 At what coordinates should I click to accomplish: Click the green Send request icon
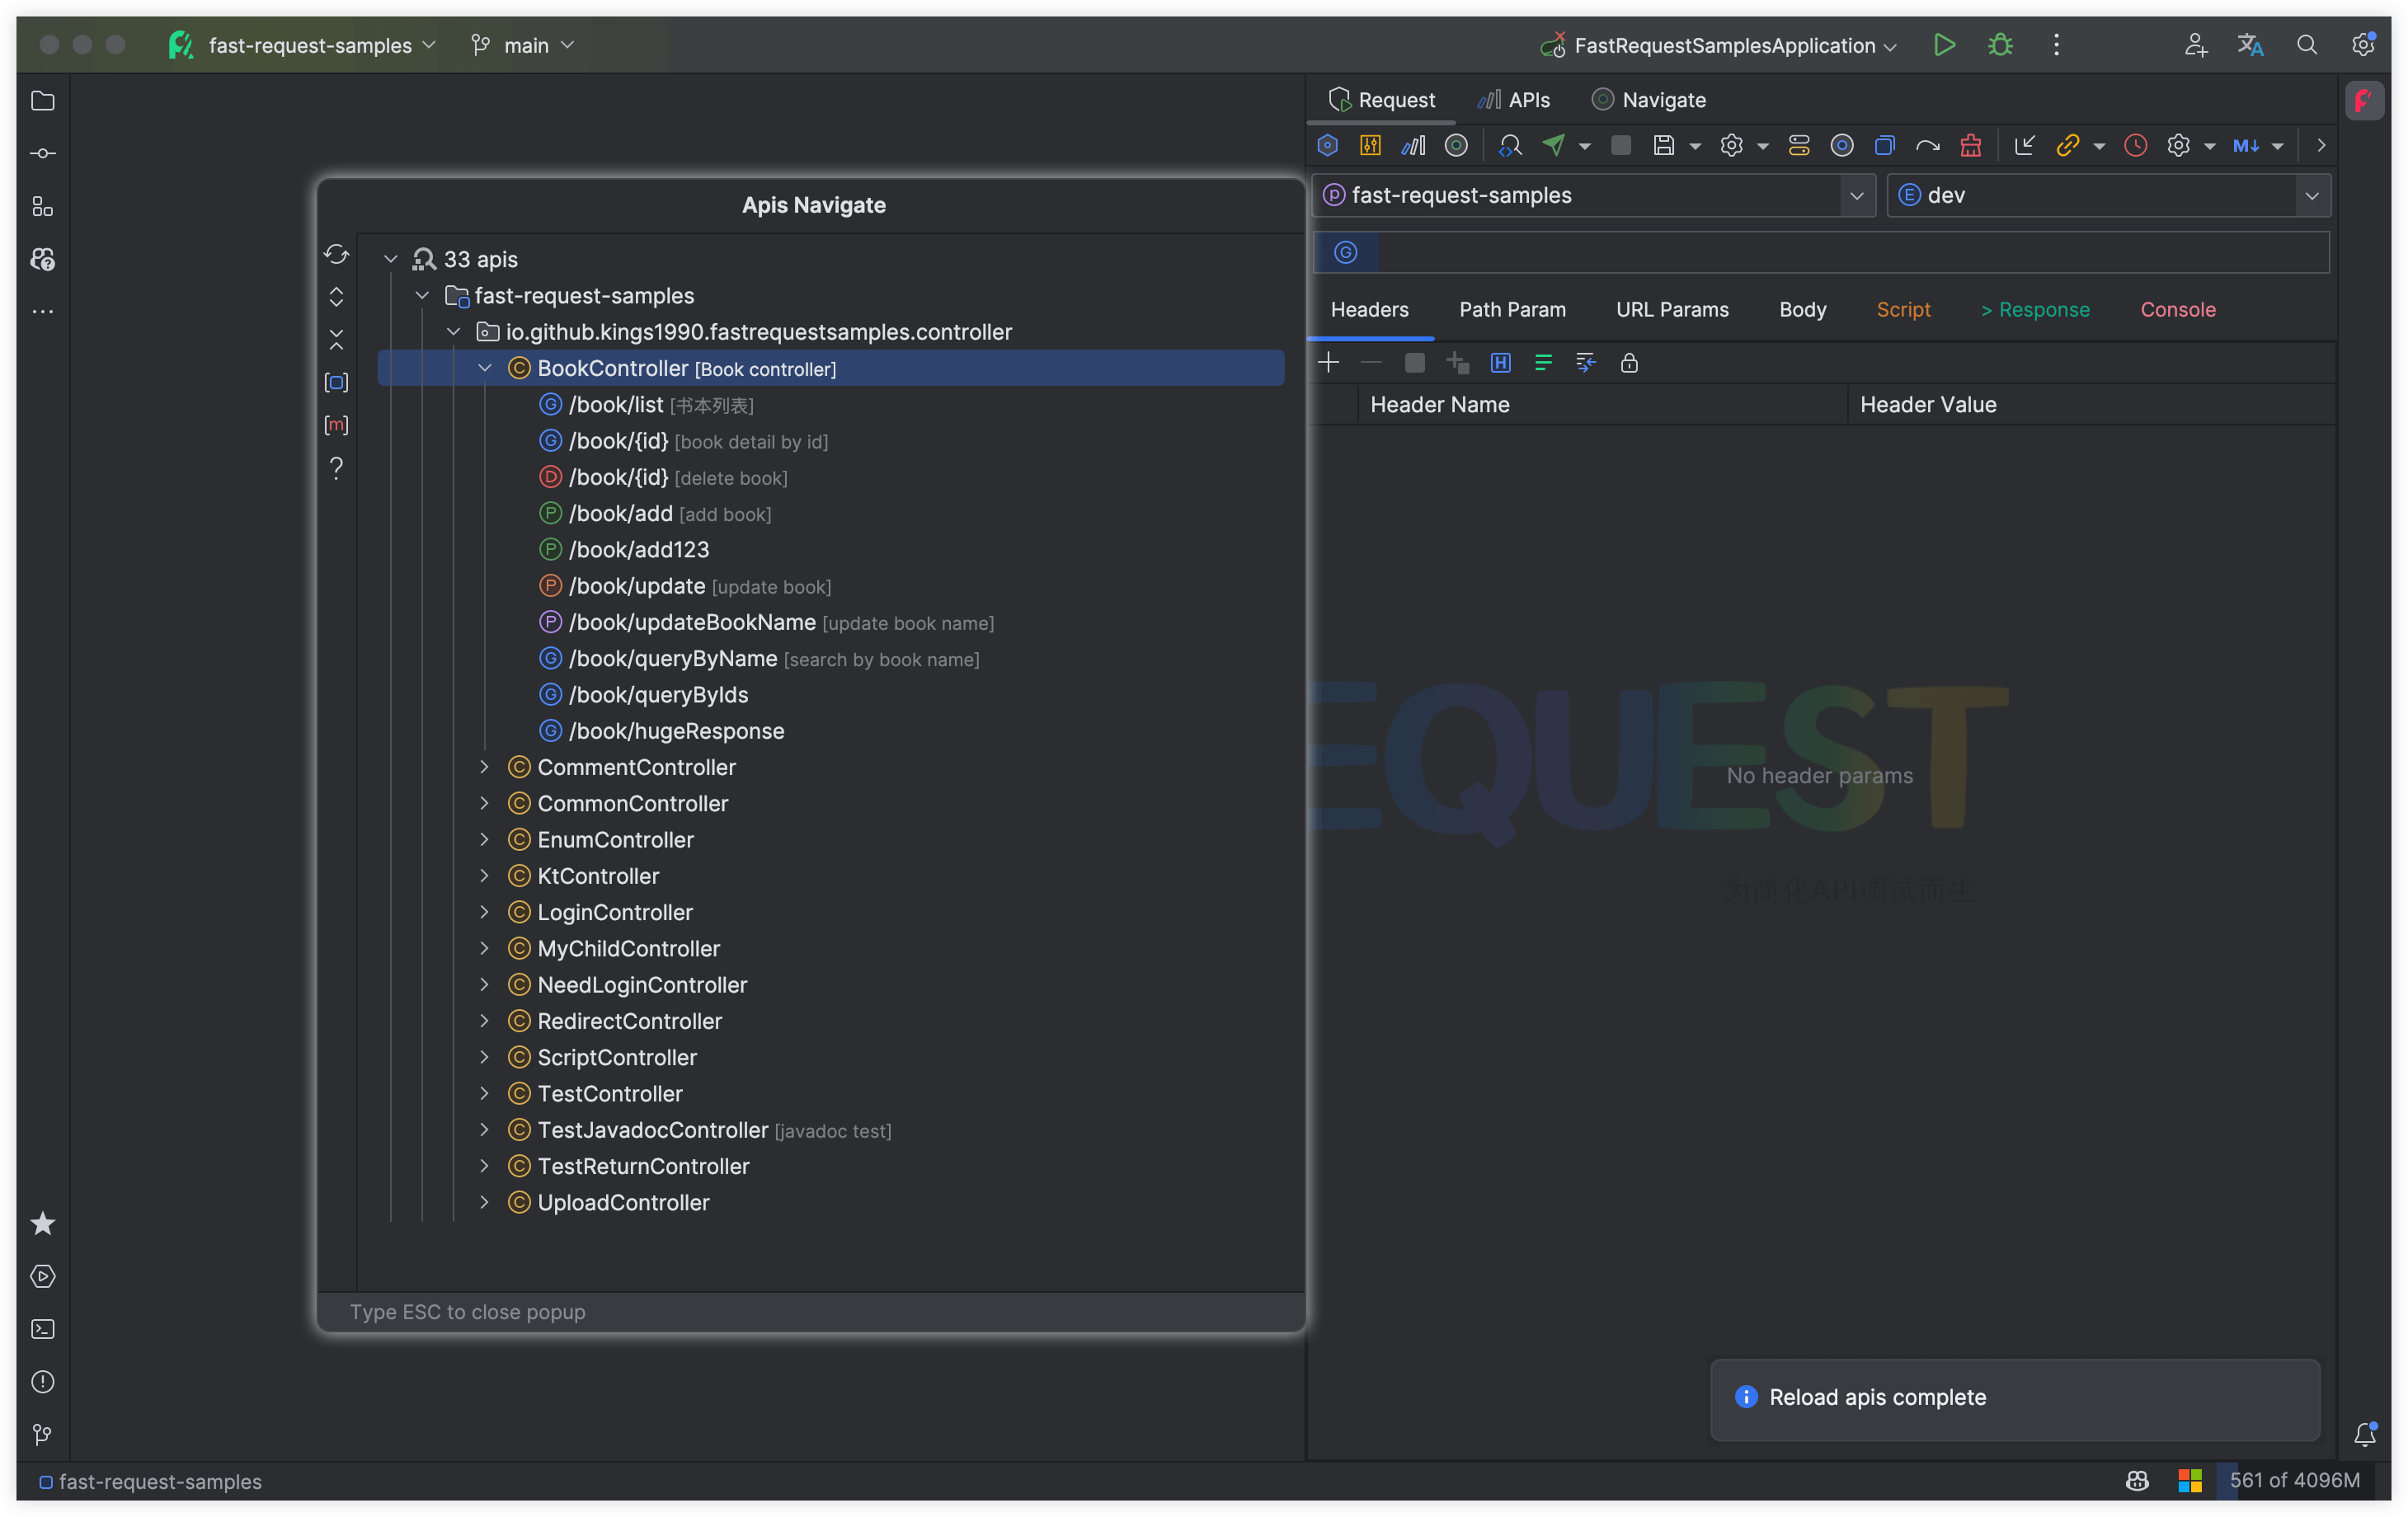tap(1553, 146)
